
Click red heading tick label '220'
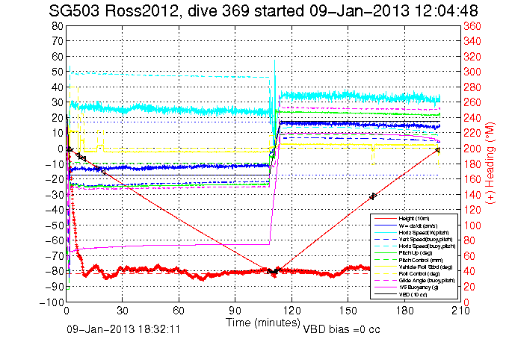click(x=472, y=133)
